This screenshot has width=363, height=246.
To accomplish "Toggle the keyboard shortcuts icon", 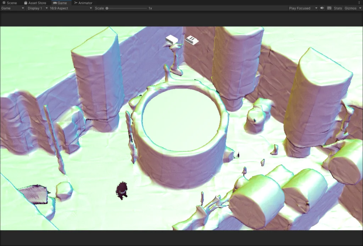I will point(329,8).
